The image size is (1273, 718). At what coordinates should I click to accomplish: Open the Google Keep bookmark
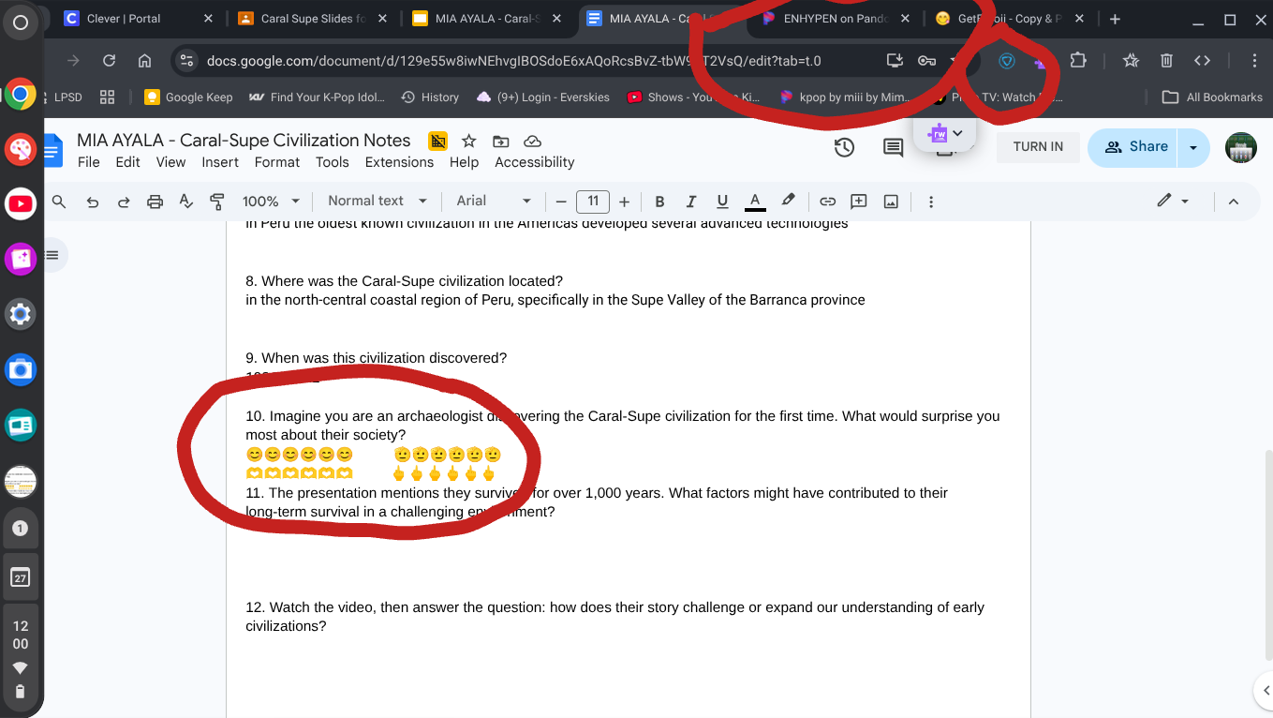click(188, 97)
